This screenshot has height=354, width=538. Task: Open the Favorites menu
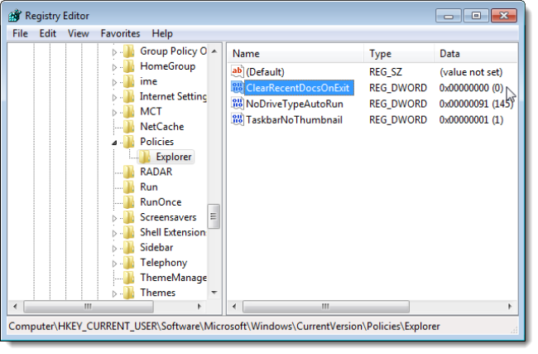[x=120, y=33]
